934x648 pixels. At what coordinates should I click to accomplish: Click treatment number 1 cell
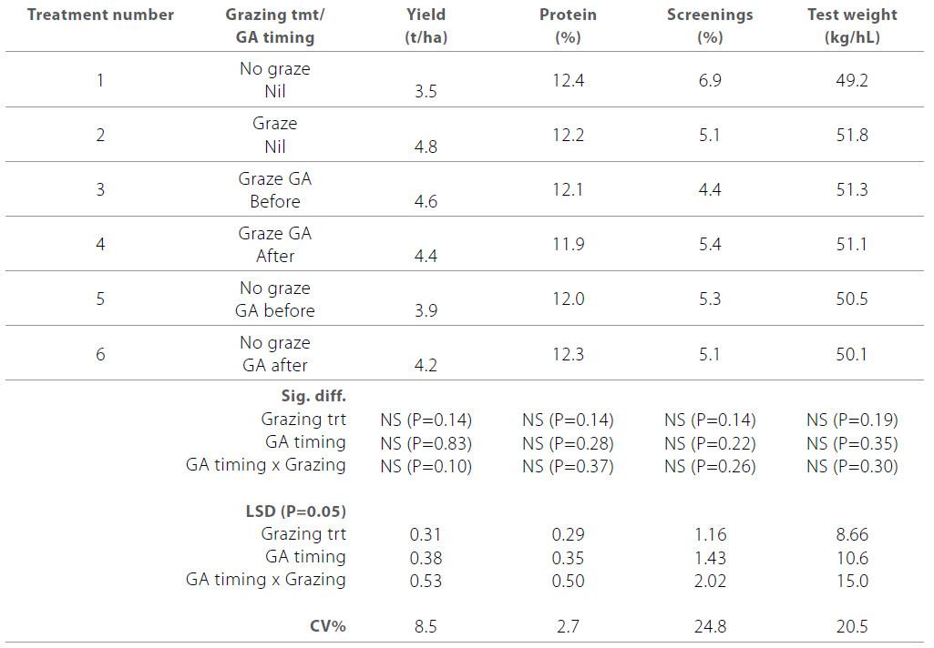(x=100, y=80)
